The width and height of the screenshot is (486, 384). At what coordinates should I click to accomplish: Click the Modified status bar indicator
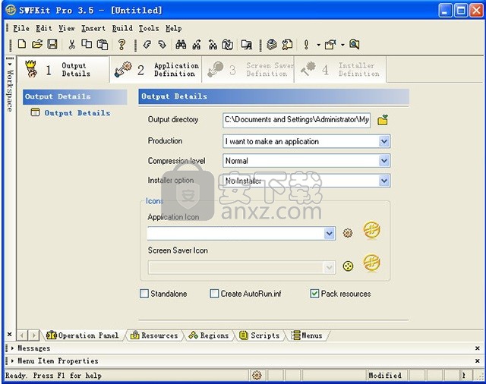385,376
